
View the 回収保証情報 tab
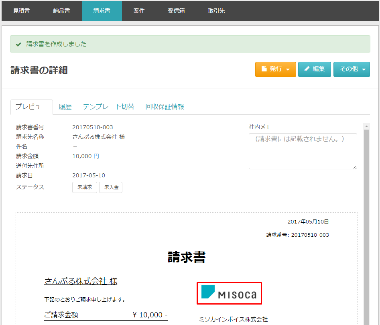(x=165, y=107)
